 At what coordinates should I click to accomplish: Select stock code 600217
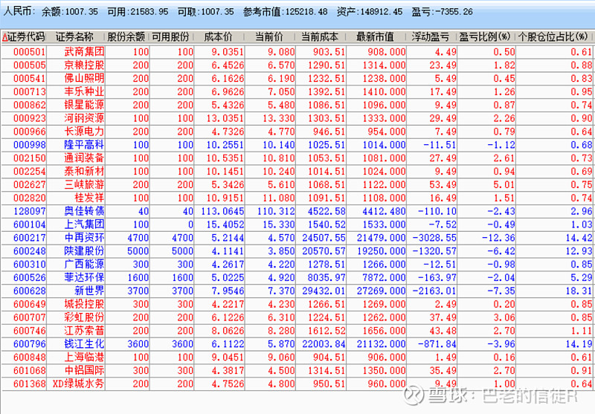30,238
